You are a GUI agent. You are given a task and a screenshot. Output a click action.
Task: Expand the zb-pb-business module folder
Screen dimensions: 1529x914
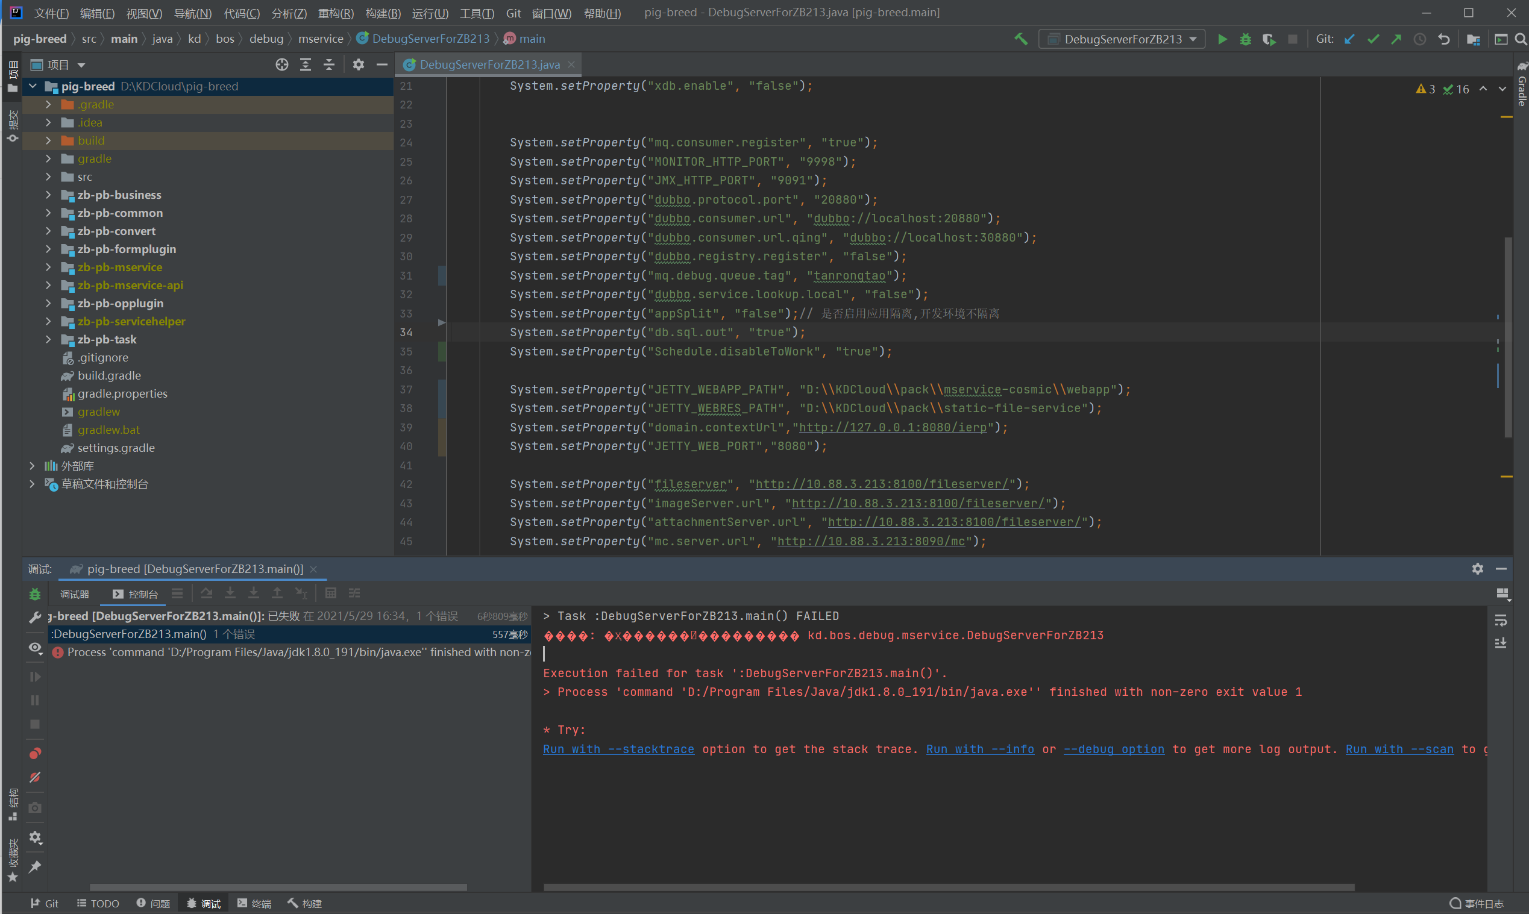point(48,195)
